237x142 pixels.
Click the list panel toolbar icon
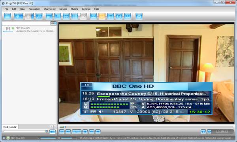point(111,16)
